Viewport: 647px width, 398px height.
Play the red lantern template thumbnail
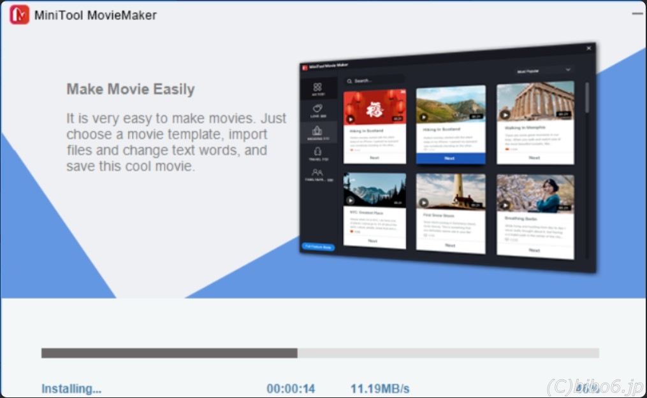coord(351,119)
